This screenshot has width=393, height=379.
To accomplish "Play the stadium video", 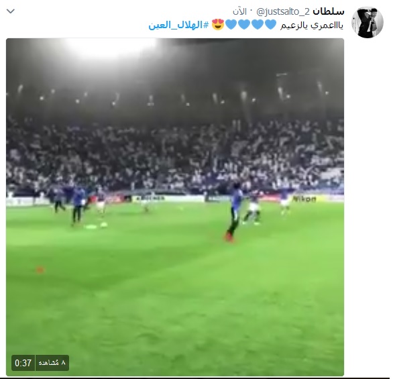I will (x=175, y=207).
